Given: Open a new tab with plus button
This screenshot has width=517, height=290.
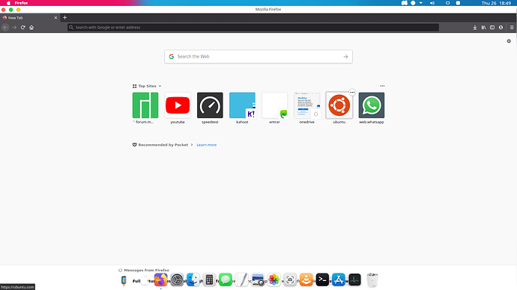Looking at the screenshot, I should pos(64,17).
